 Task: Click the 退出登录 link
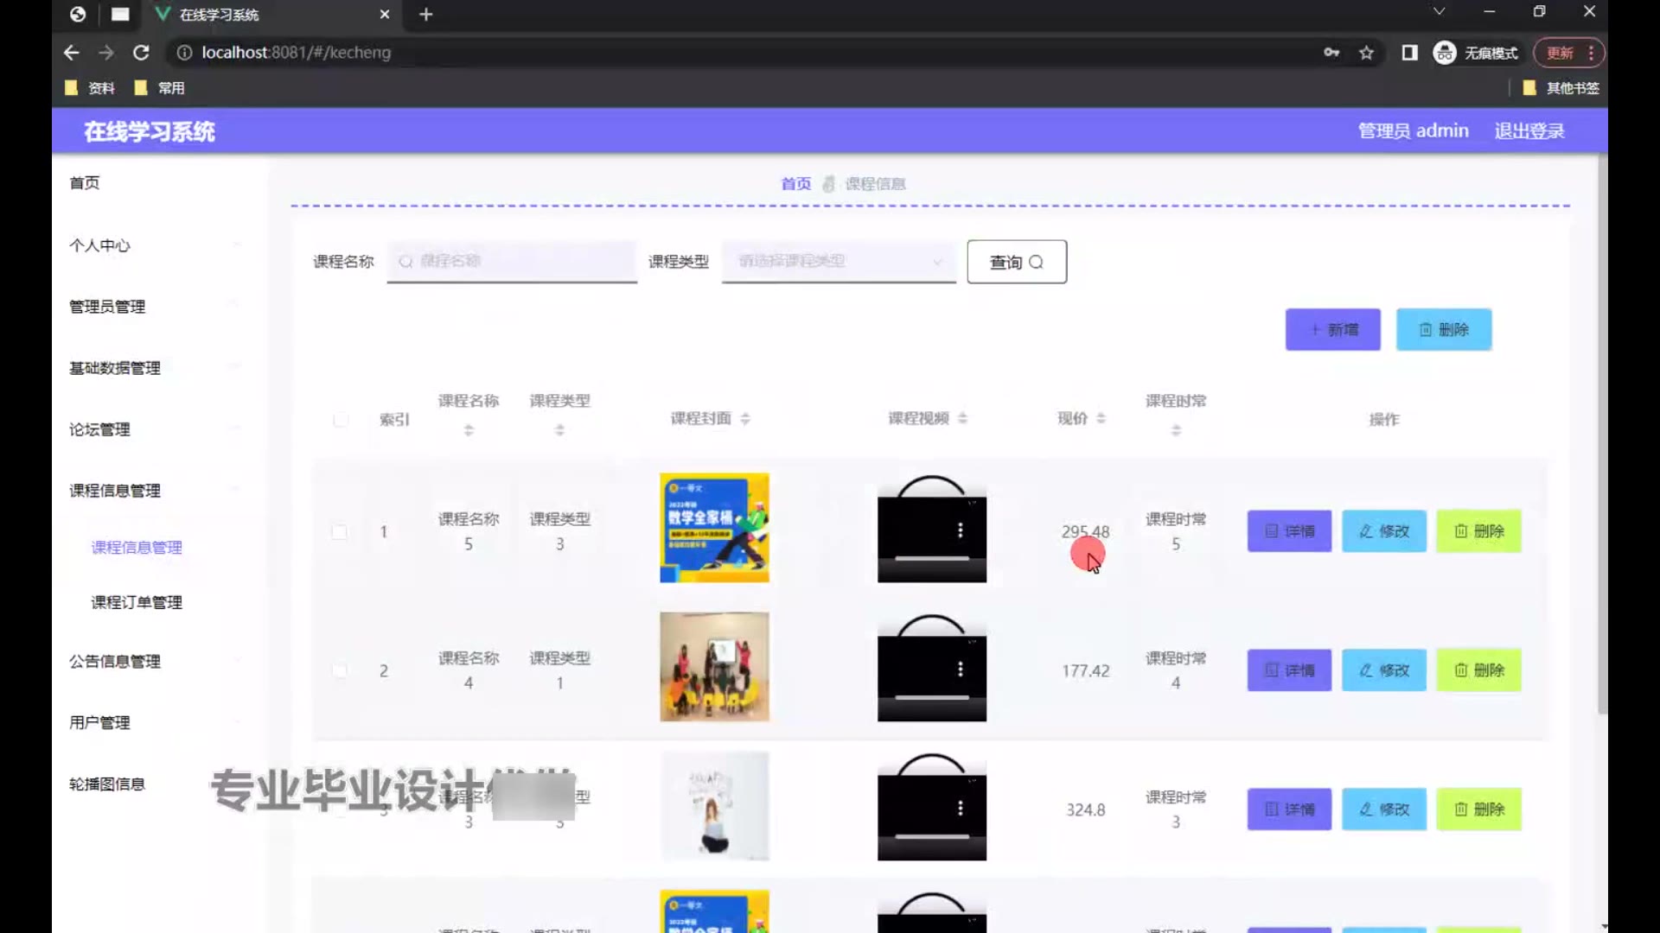[x=1529, y=131]
